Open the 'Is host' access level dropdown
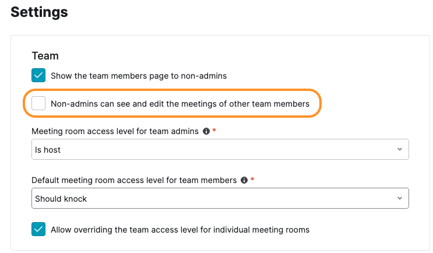Screen dimensions: 433x253 [220, 150]
